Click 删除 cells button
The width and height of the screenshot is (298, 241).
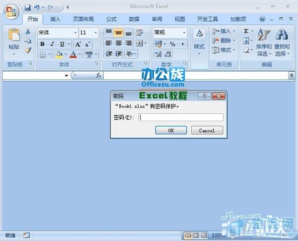(x=223, y=40)
